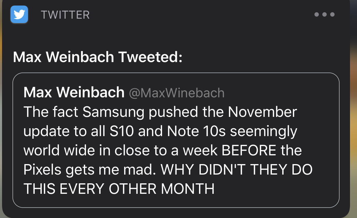Click "Note 10s" in the tweet text

tap(196, 131)
